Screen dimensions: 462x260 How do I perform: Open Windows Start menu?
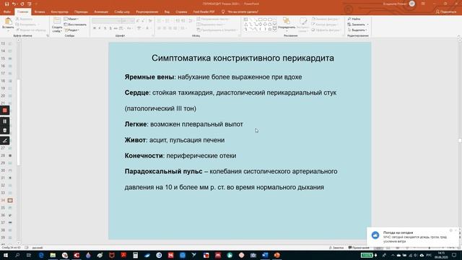(5, 255)
